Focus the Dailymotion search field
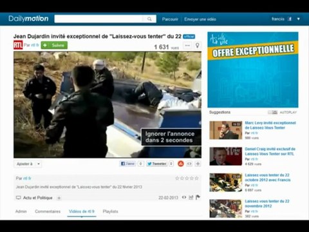The image size is (309, 232). [98, 19]
